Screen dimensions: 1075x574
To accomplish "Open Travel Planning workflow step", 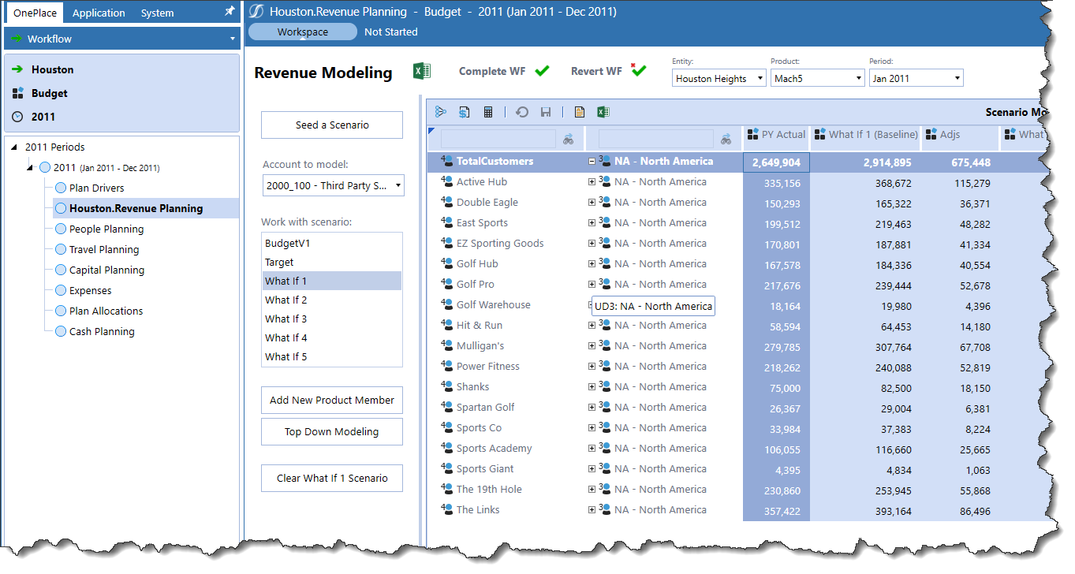I will [x=104, y=249].
